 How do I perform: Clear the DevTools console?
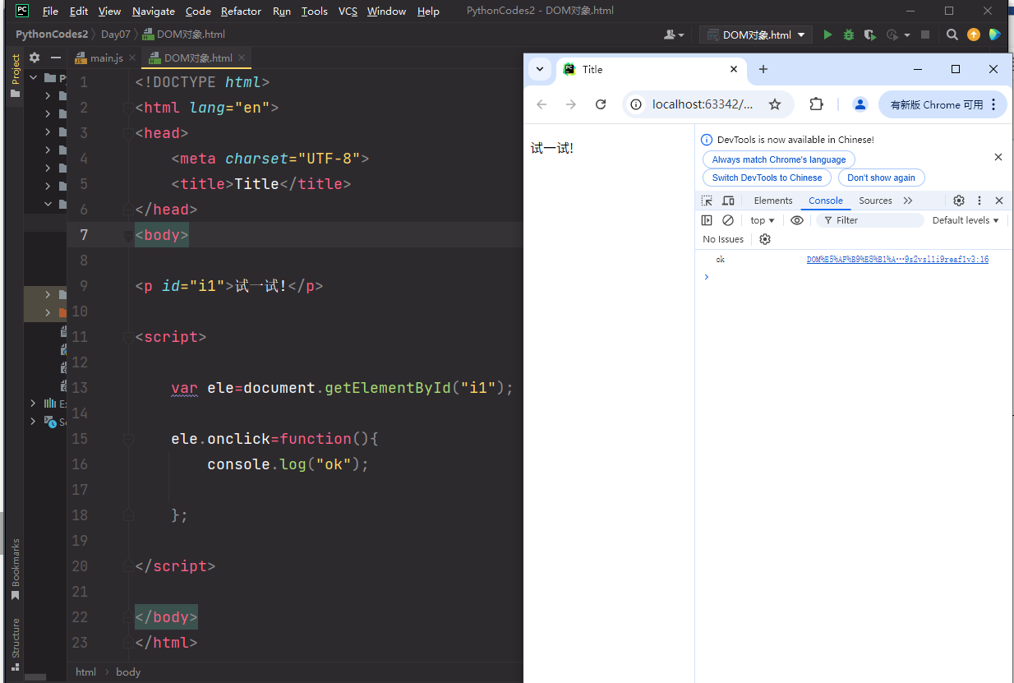click(728, 220)
